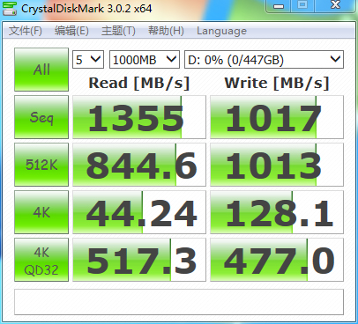
Task: Click the empty comment field at the bottom
Action: [179, 302]
